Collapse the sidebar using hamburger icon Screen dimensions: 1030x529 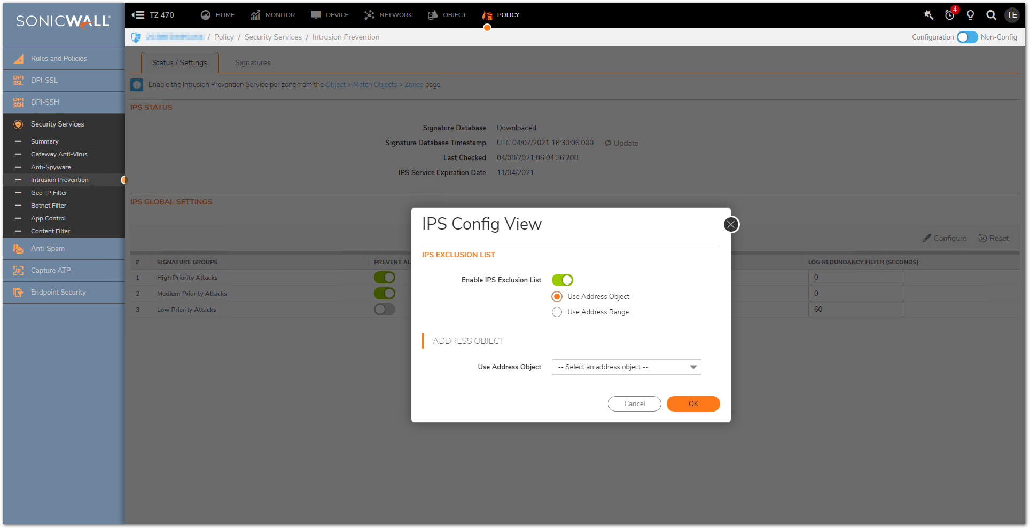pos(138,15)
